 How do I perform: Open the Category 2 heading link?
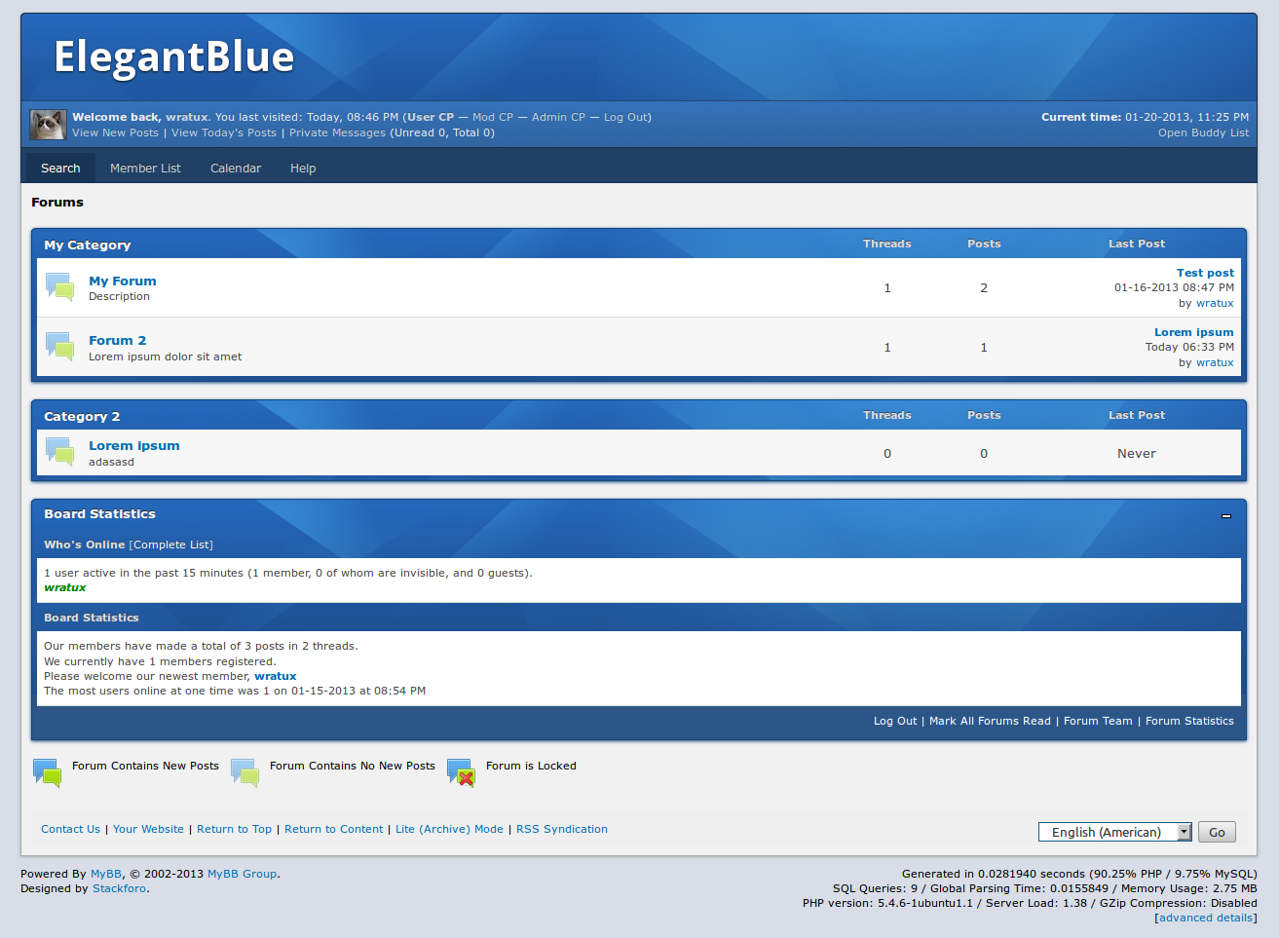pyautogui.click(x=82, y=416)
